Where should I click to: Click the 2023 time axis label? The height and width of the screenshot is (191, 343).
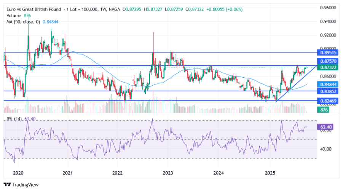tap(168, 173)
